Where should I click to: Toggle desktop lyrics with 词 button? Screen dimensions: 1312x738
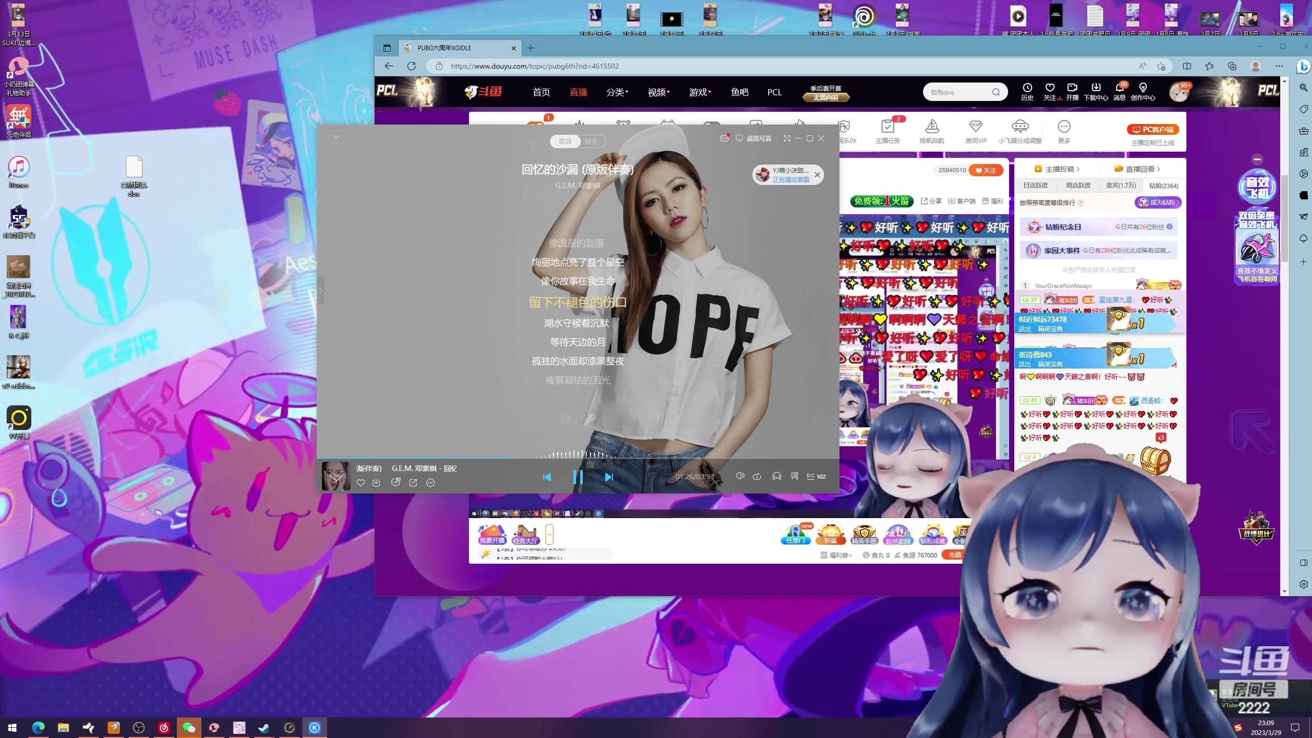pyautogui.click(x=794, y=476)
